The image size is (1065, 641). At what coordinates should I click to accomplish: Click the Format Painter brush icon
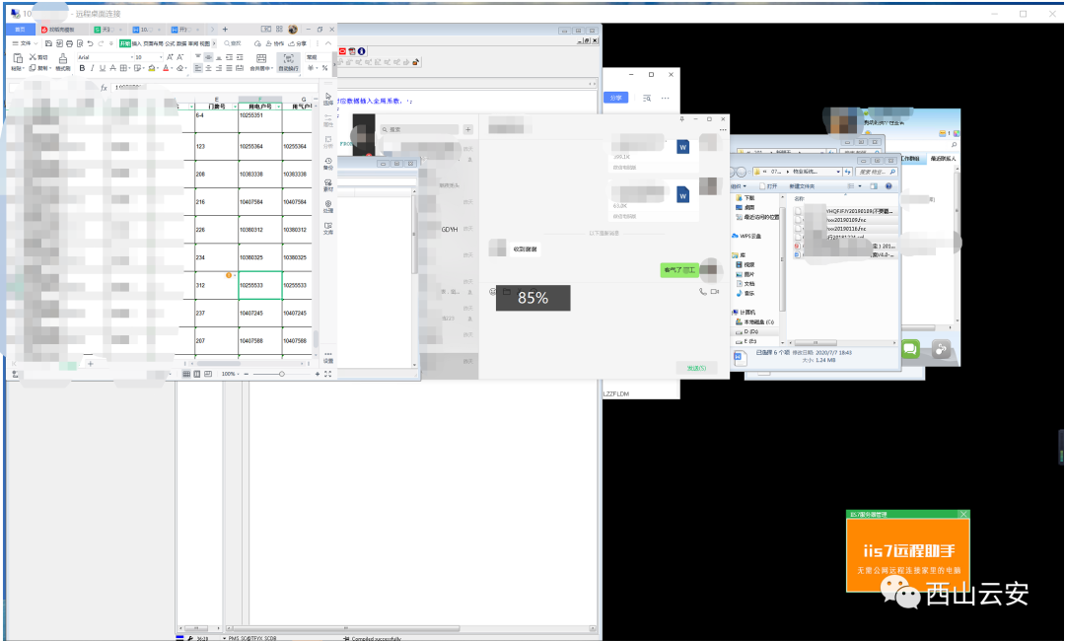[62, 59]
